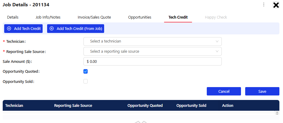Click plus icon on Add Tech Credit
This screenshot has height=123, width=283.
click(9, 29)
